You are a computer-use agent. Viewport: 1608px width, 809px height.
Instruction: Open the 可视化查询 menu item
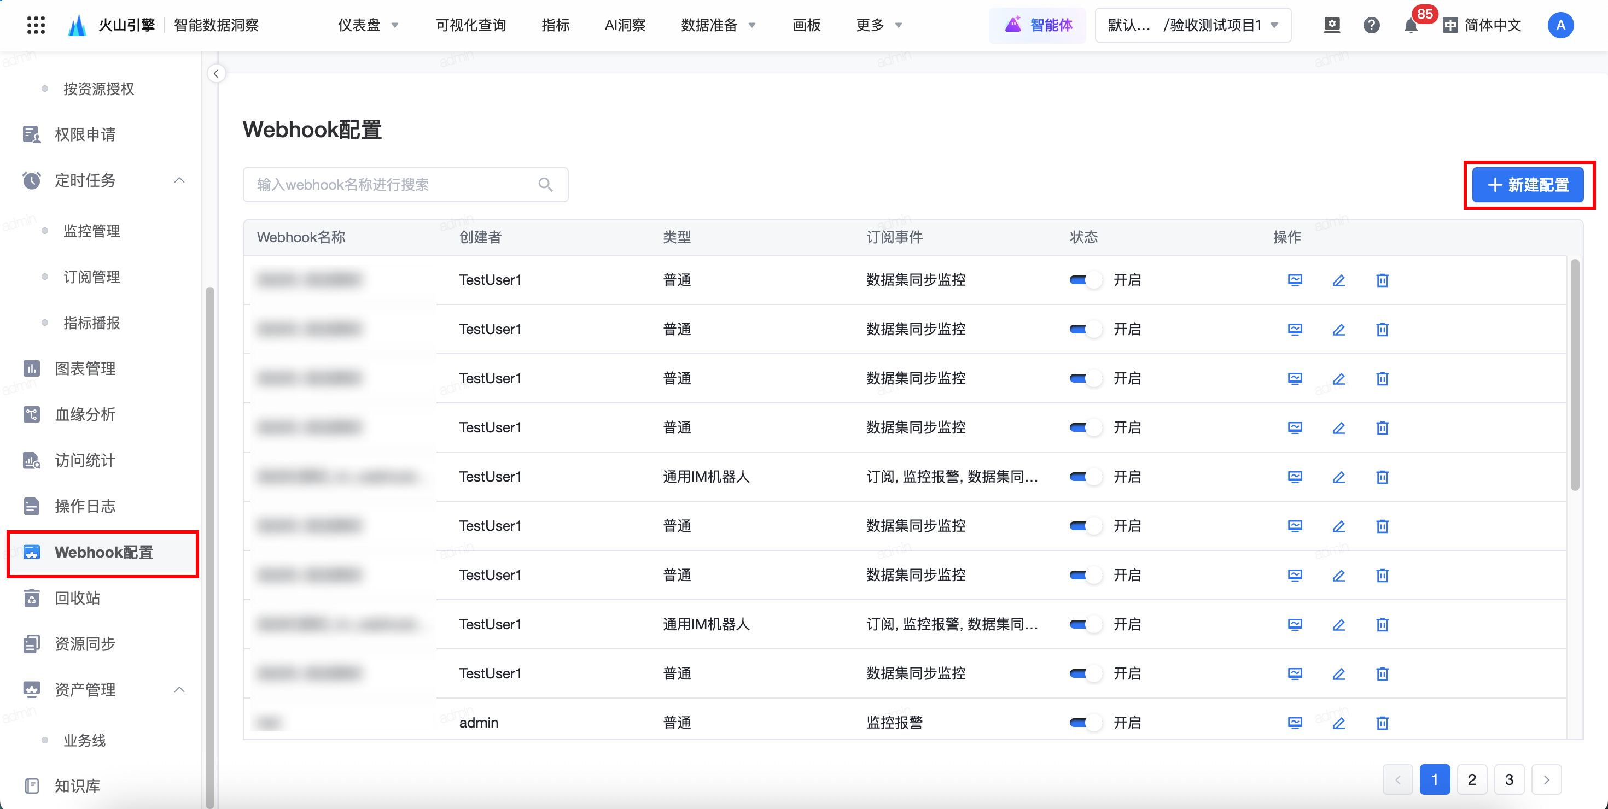click(x=471, y=26)
